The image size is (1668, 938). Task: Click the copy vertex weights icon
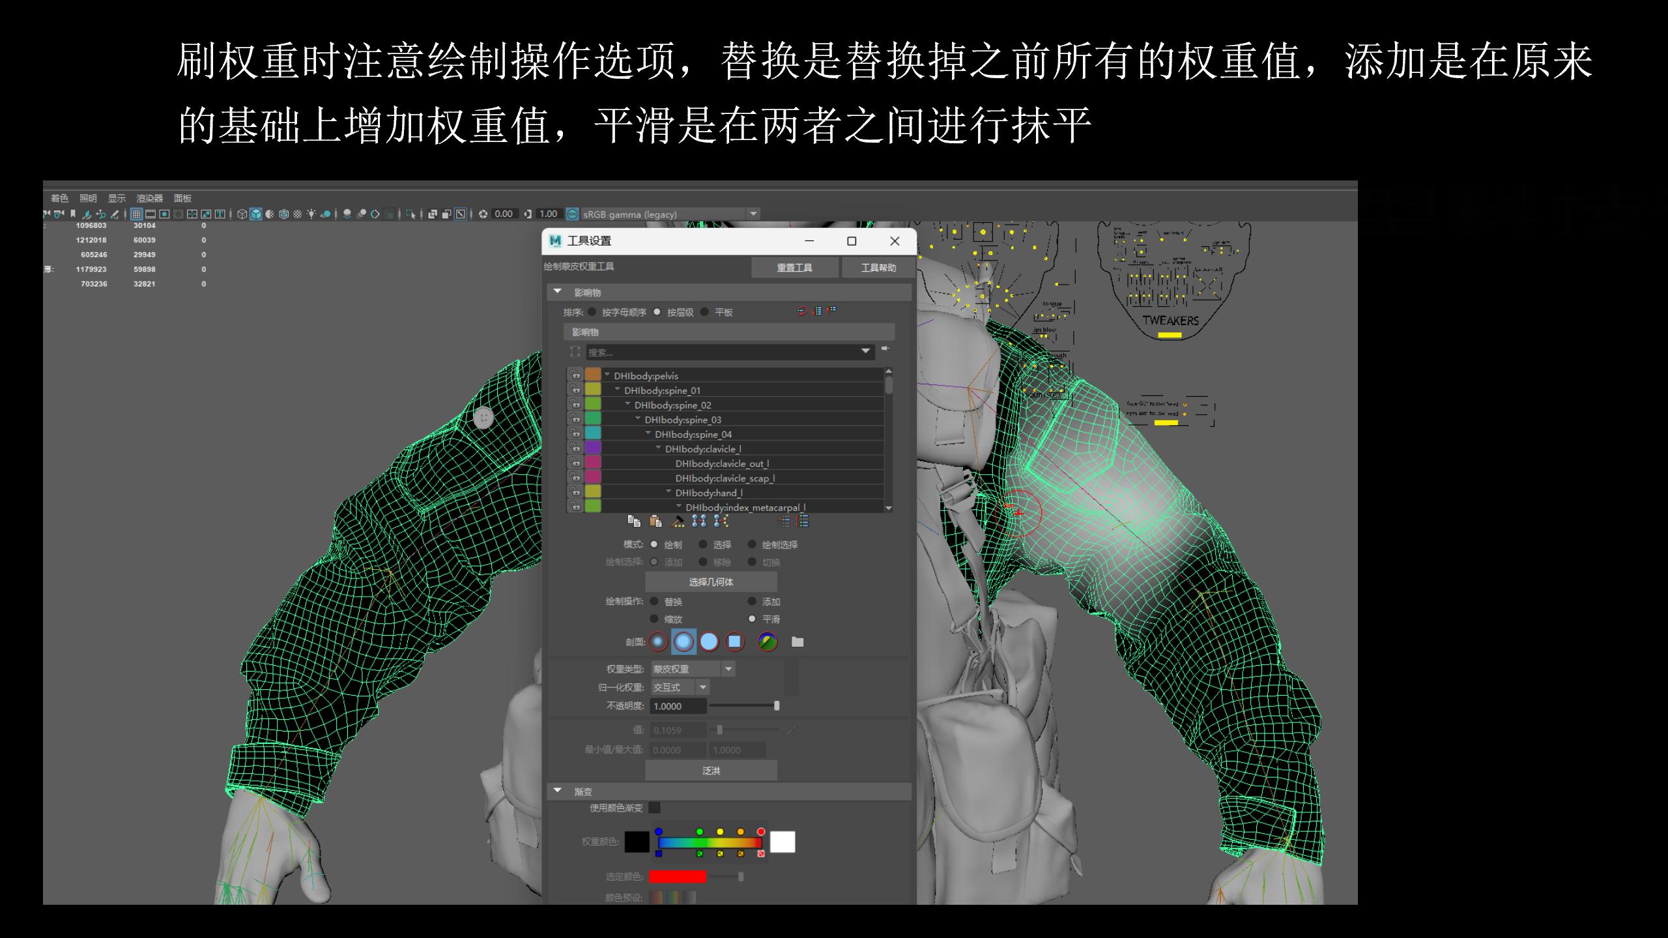point(634,521)
